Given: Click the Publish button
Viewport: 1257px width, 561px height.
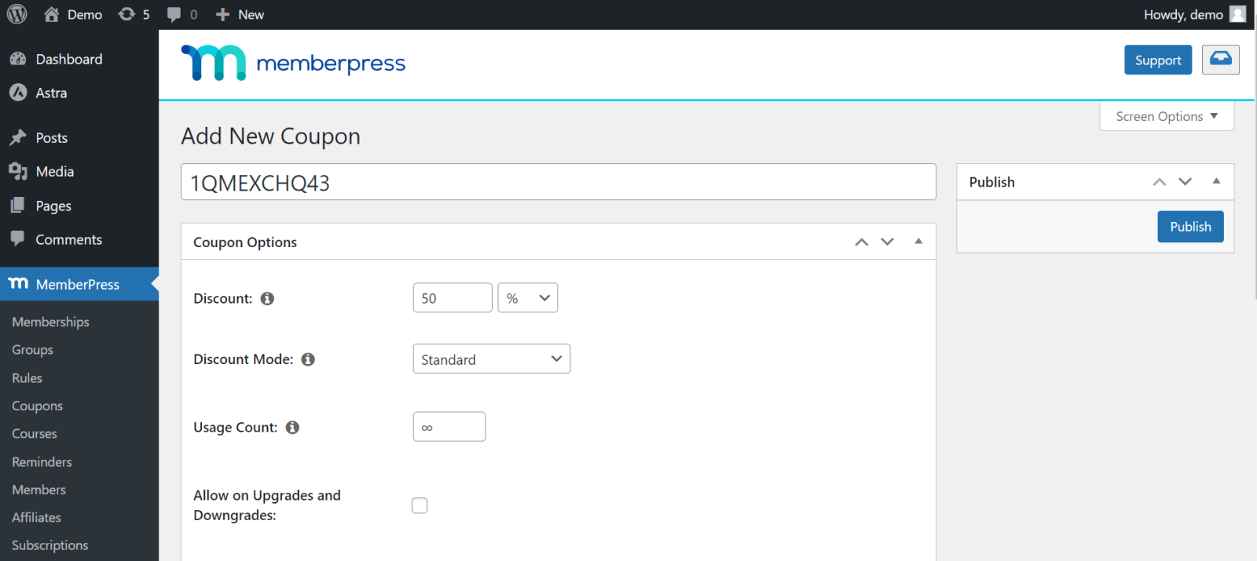Looking at the screenshot, I should click(1190, 226).
